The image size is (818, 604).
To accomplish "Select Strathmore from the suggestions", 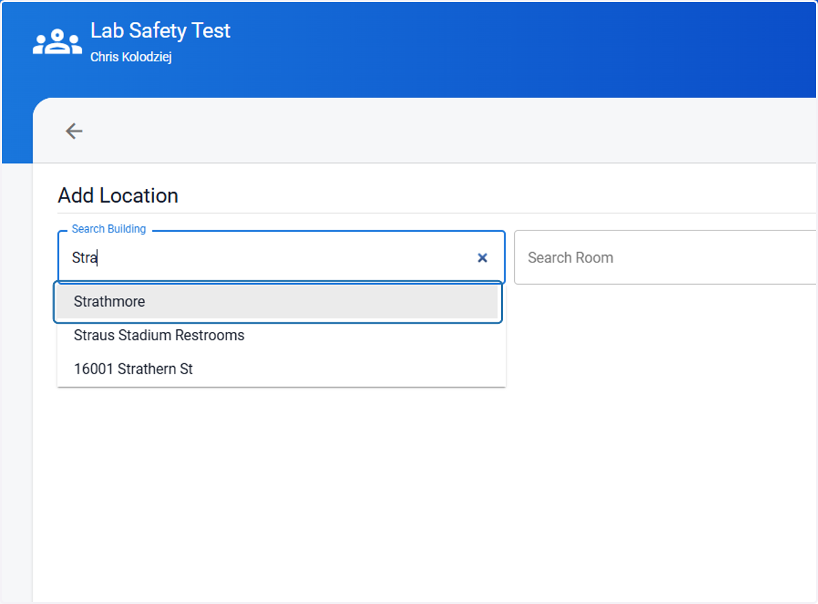I will click(x=278, y=302).
